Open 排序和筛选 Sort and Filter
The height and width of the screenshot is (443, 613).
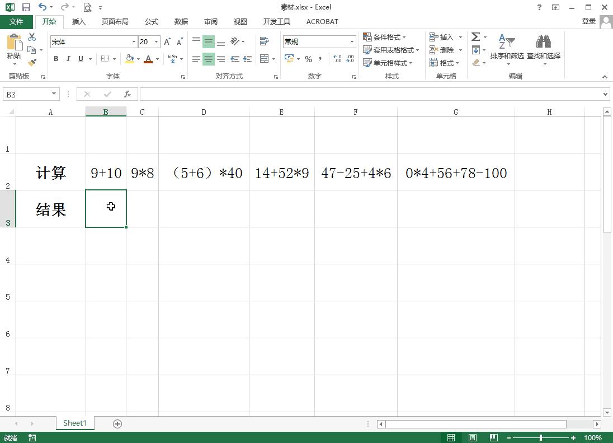pos(507,50)
